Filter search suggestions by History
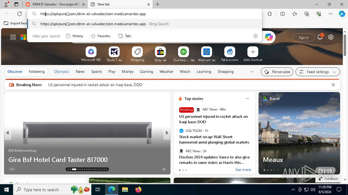 [x=74, y=36]
